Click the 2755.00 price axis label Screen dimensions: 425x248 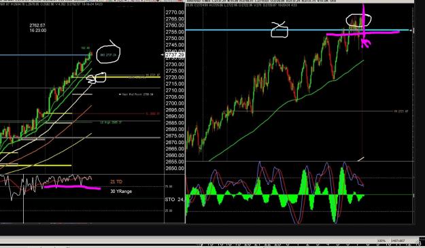tap(175, 32)
